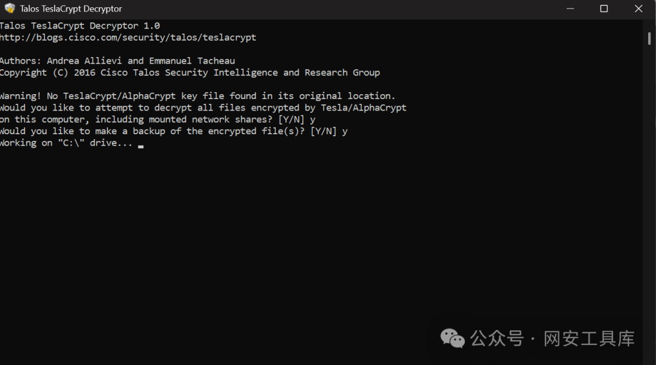Maximize the TeslaCrypt Decryptor console window
656x365 pixels.
coord(604,9)
